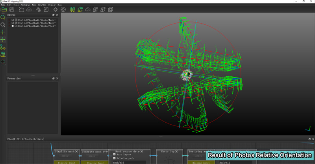Select the highlighted crosshair-line tool in sidebar
Image resolution: width=315 pixels, height=164 pixels.
pos(3,40)
